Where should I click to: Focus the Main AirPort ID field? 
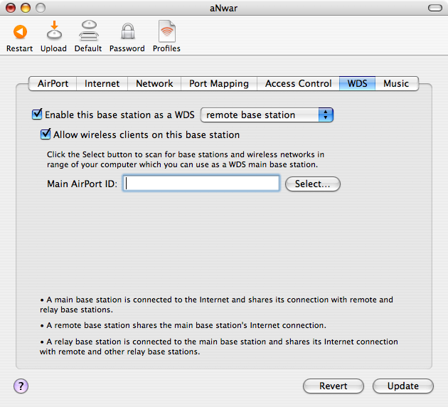pyautogui.click(x=201, y=183)
